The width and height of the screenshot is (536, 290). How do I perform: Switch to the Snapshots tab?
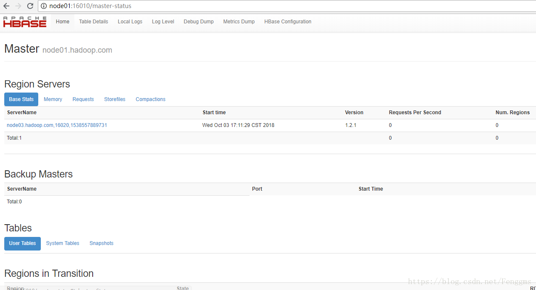pos(102,243)
